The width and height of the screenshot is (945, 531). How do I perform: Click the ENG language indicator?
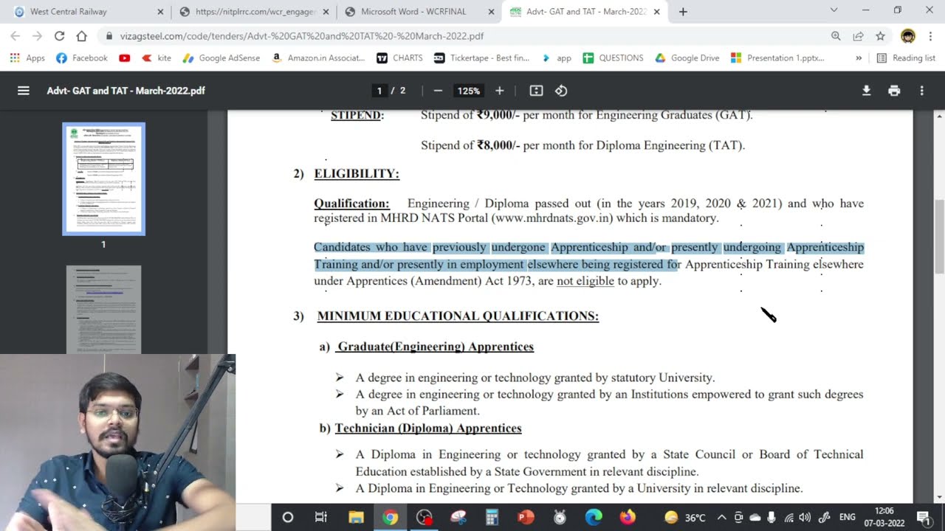848,517
